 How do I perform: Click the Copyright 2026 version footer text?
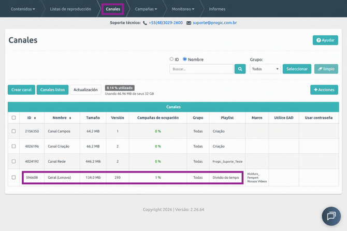(173, 209)
